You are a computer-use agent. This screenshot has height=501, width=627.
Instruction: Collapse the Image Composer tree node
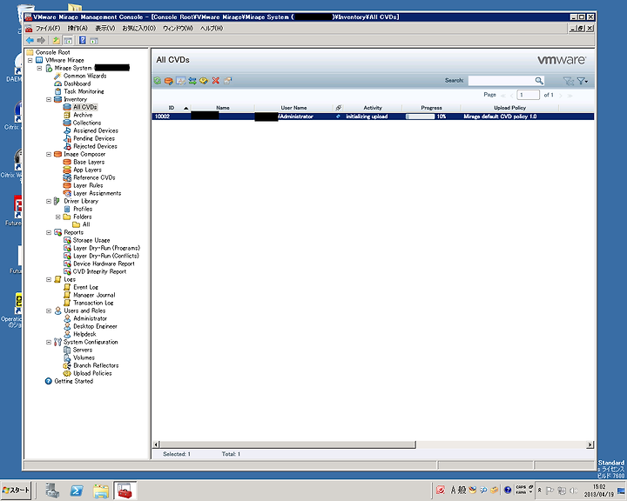coord(49,154)
